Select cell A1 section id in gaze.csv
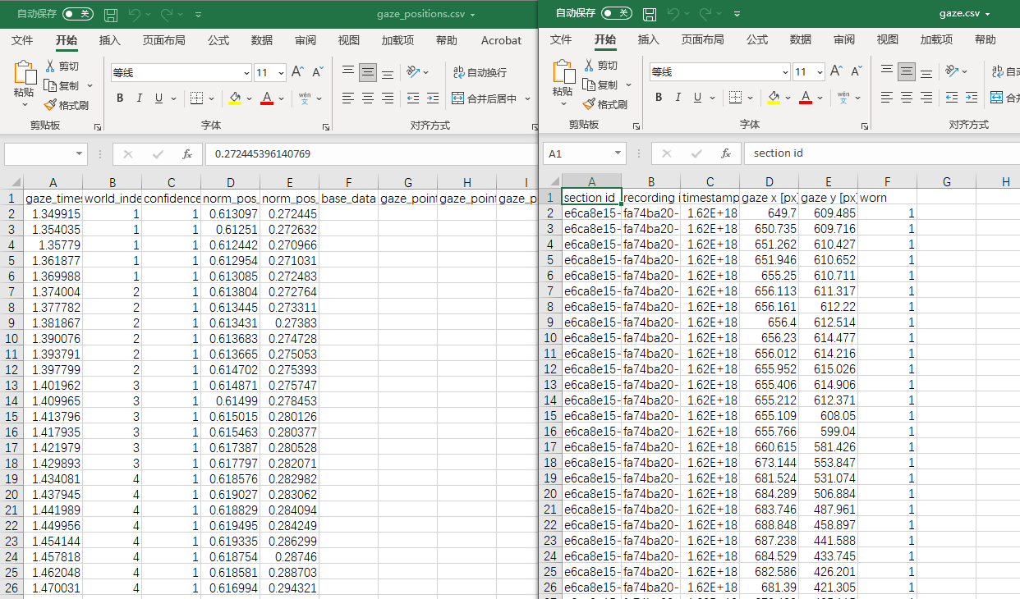Screen dimensions: 1020x599 coord(591,198)
